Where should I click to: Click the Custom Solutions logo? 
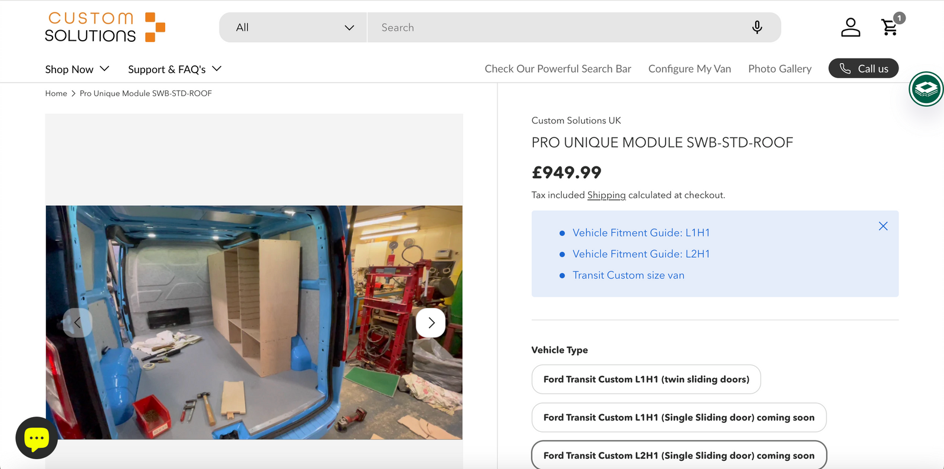[105, 27]
